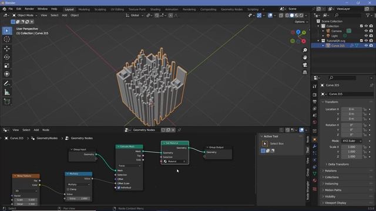
Task: Select the Transform tool
Action: click(x=6, y=74)
